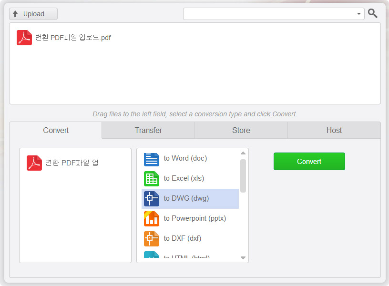Click inside the search text field
Image resolution: width=389 pixels, height=286 pixels.
[x=269, y=14]
